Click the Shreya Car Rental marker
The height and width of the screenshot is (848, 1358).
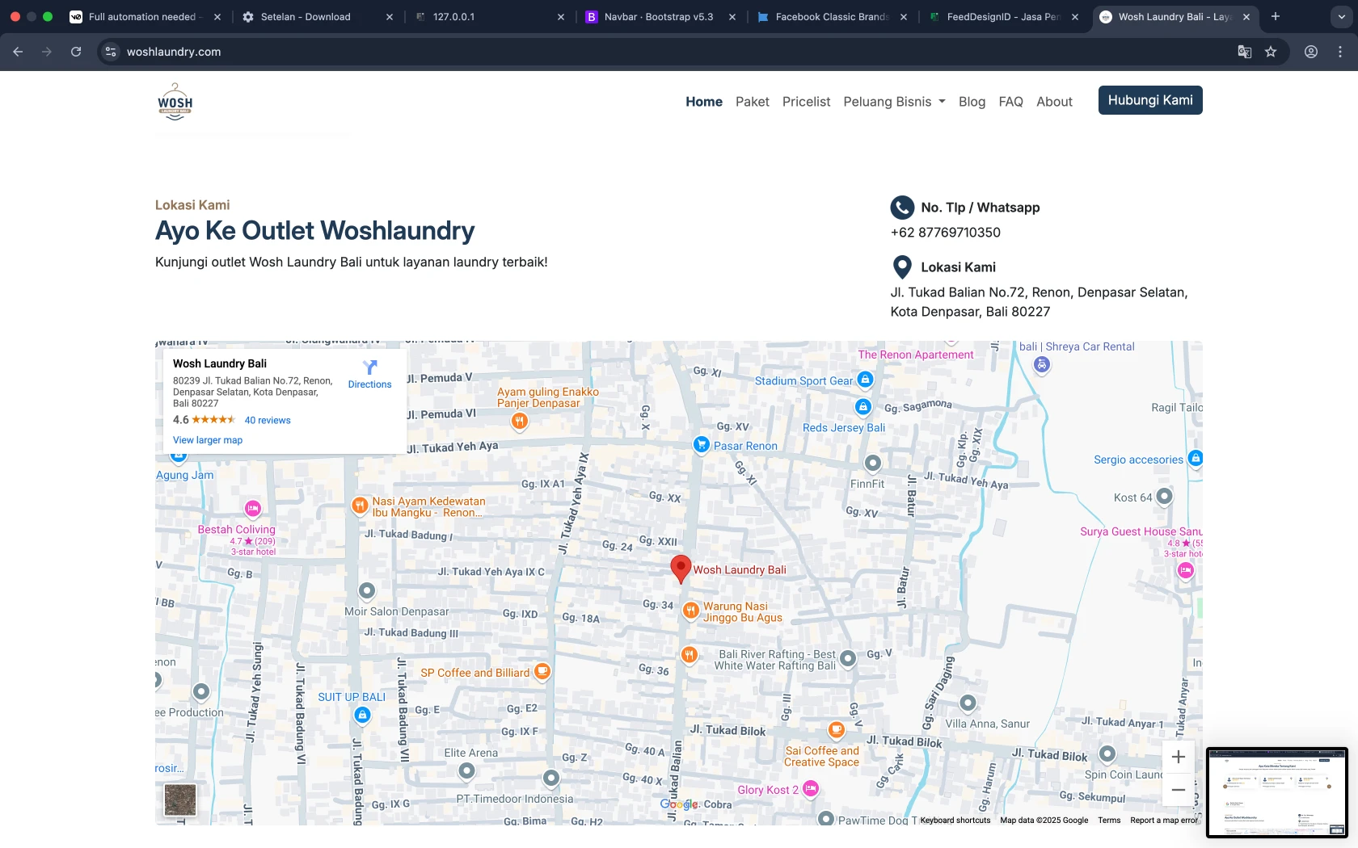(x=1042, y=364)
